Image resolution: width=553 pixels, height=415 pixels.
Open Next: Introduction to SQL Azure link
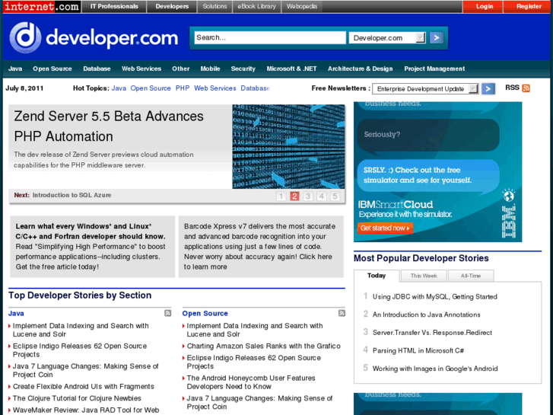62,195
